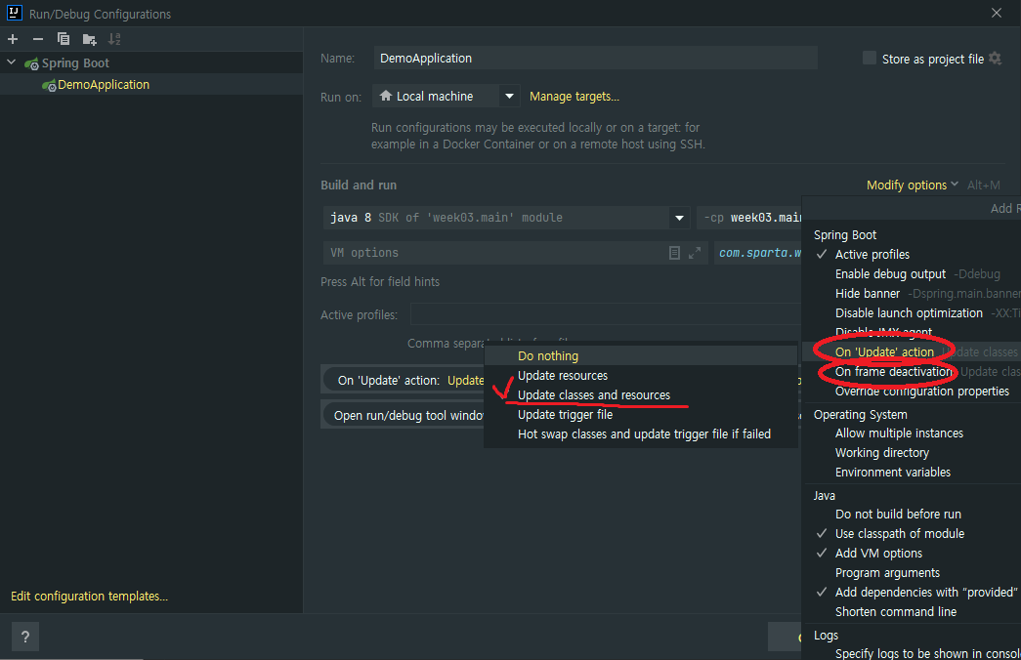Toggle Working directory option
The image size is (1021, 660).
coord(912,452)
